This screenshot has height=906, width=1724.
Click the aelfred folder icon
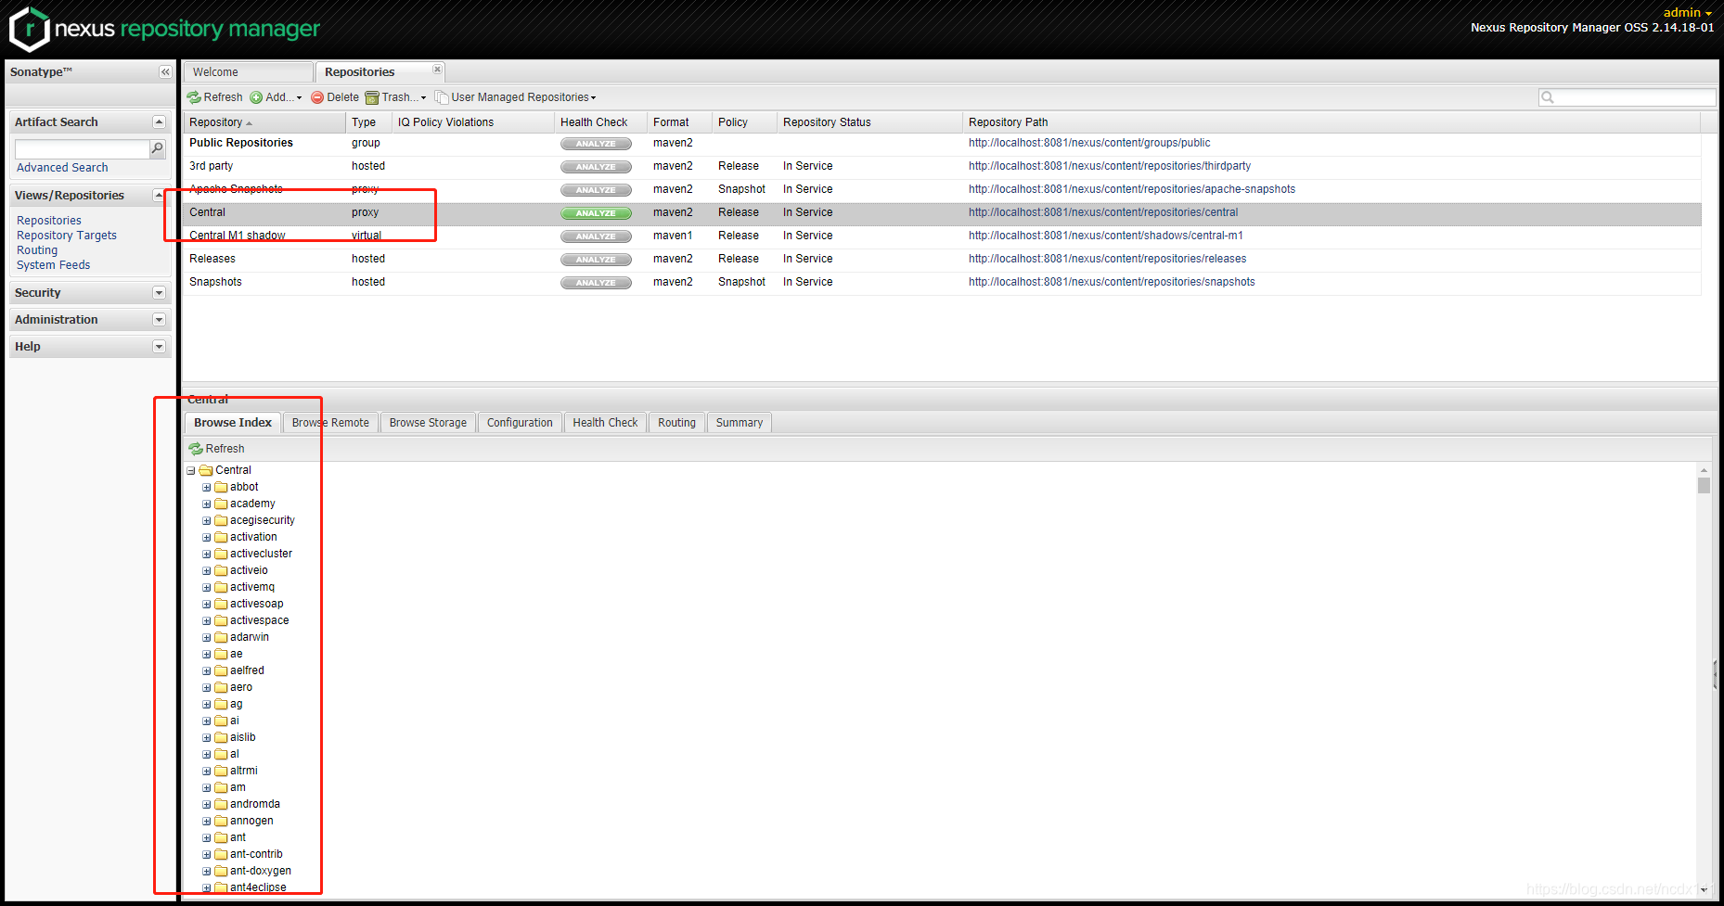(x=221, y=671)
